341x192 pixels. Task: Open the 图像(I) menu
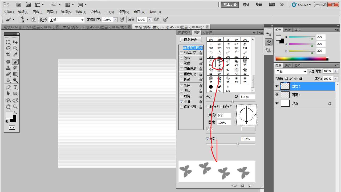pyautogui.click(x=37, y=12)
